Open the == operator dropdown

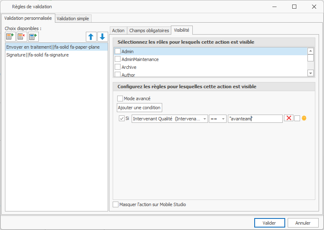(223, 119)
